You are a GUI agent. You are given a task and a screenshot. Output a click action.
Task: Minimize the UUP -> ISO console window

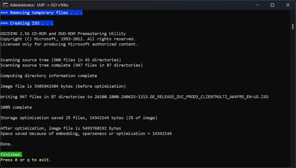point(257,5)
